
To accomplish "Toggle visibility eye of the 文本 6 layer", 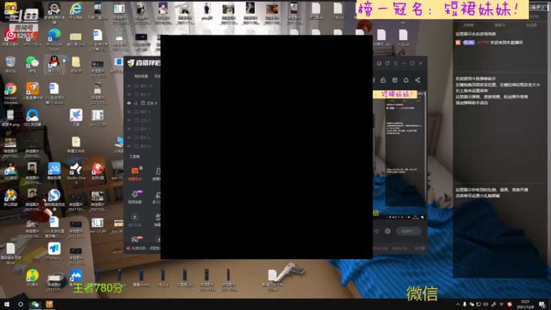I will tap(129, 103).
